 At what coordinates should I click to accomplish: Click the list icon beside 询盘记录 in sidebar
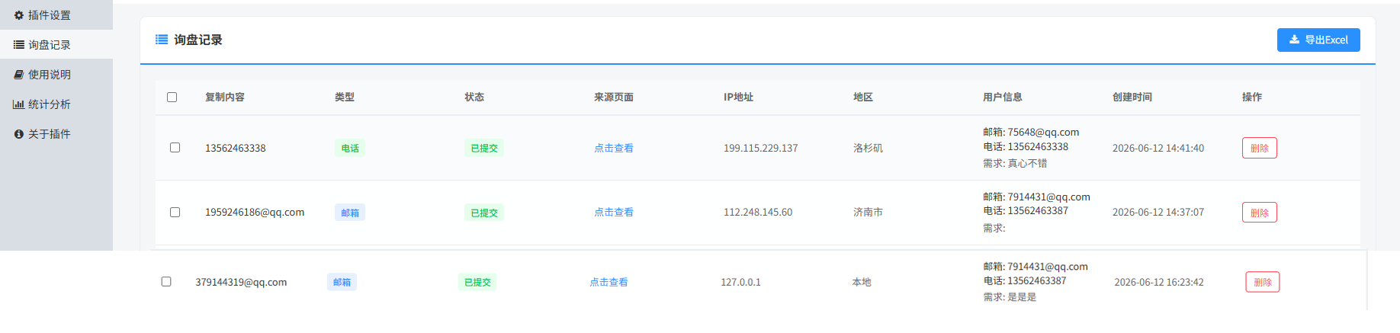(19, 45)
